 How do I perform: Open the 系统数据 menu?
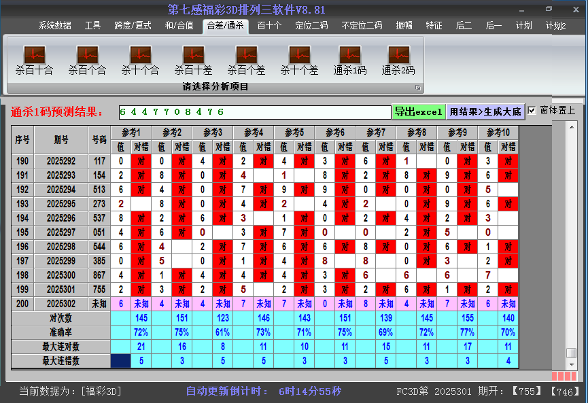[54, 26]
